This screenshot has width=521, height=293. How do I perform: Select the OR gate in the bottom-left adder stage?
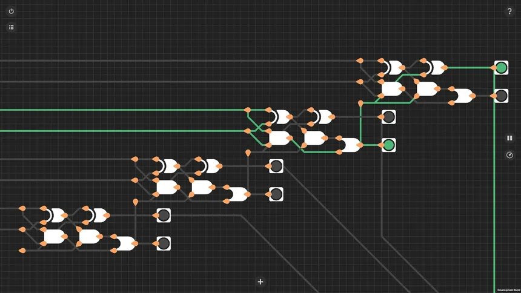(125, 243)
